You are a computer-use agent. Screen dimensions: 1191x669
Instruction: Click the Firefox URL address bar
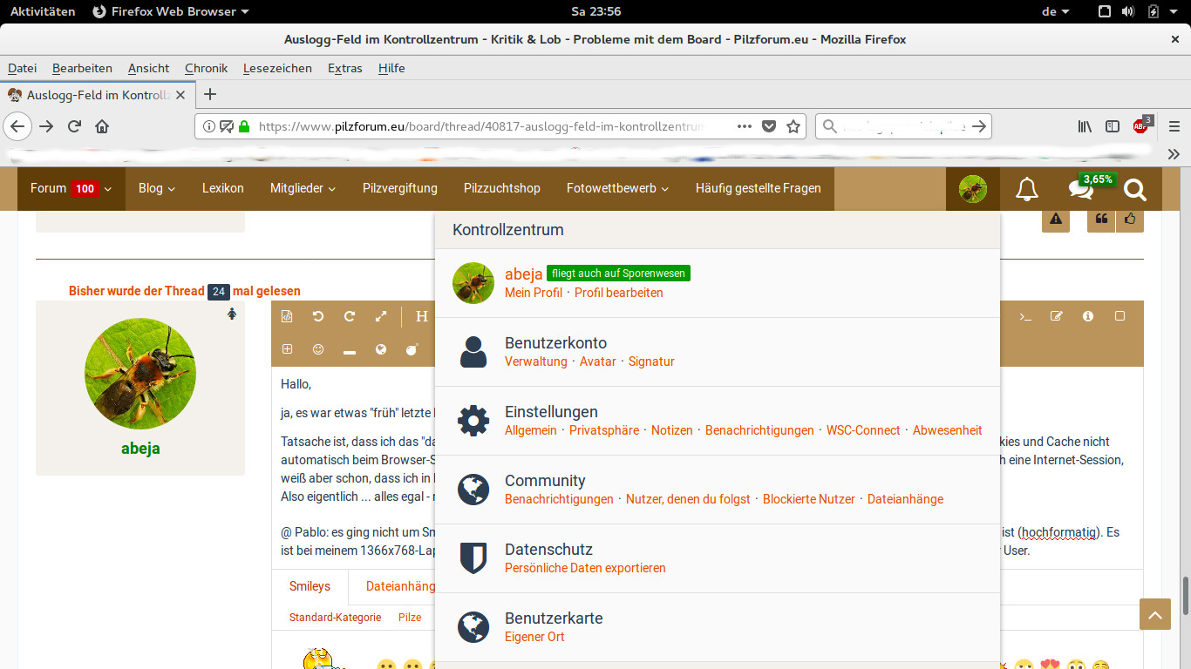point(481,126)
